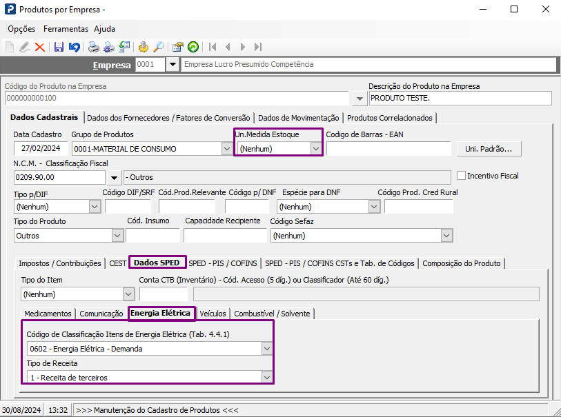Save the record with the floppy disk icon
Viewport: 561px width, 417px height.
pos(59,47)
